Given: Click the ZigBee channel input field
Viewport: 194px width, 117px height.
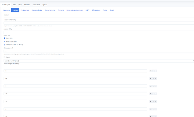Looking at the screenshot, I should coord(98,51).
